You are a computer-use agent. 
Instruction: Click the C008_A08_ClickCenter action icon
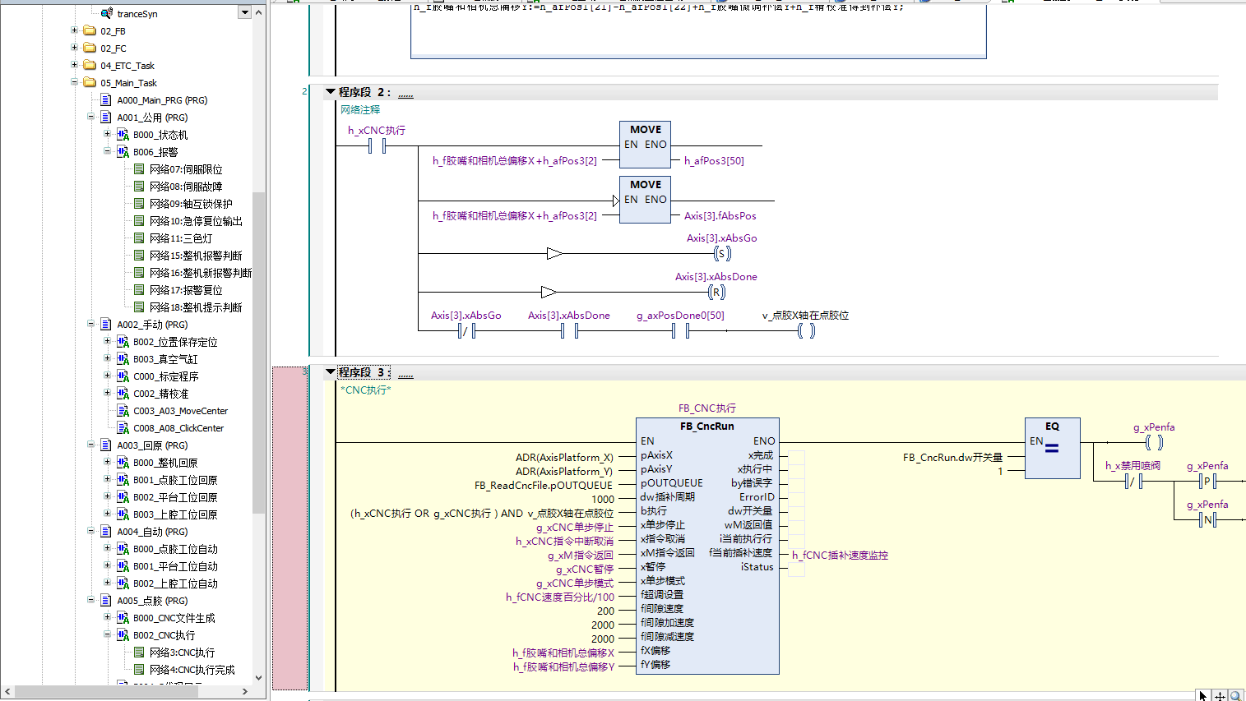click(123, 427)
